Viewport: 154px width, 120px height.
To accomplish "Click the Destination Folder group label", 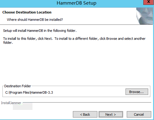I will (x=17, y=86).
